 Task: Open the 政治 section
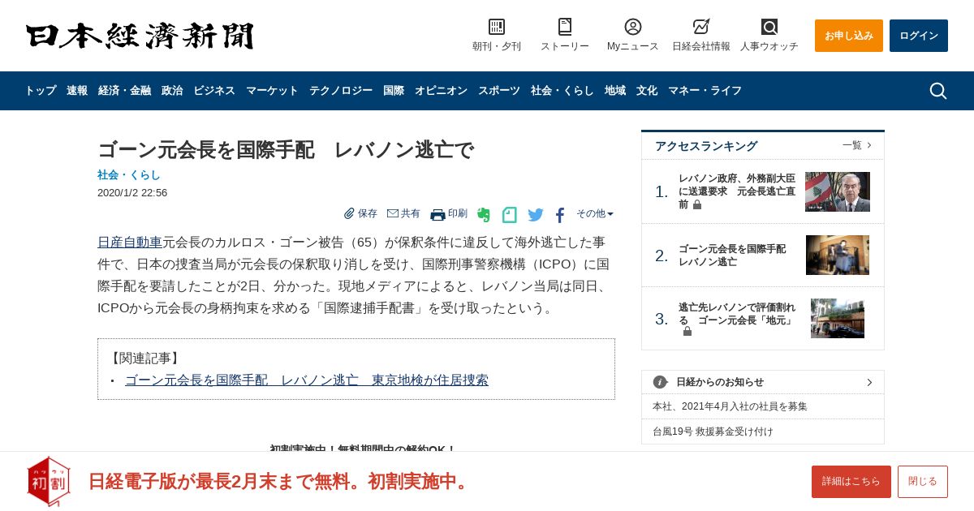[172, 91]
